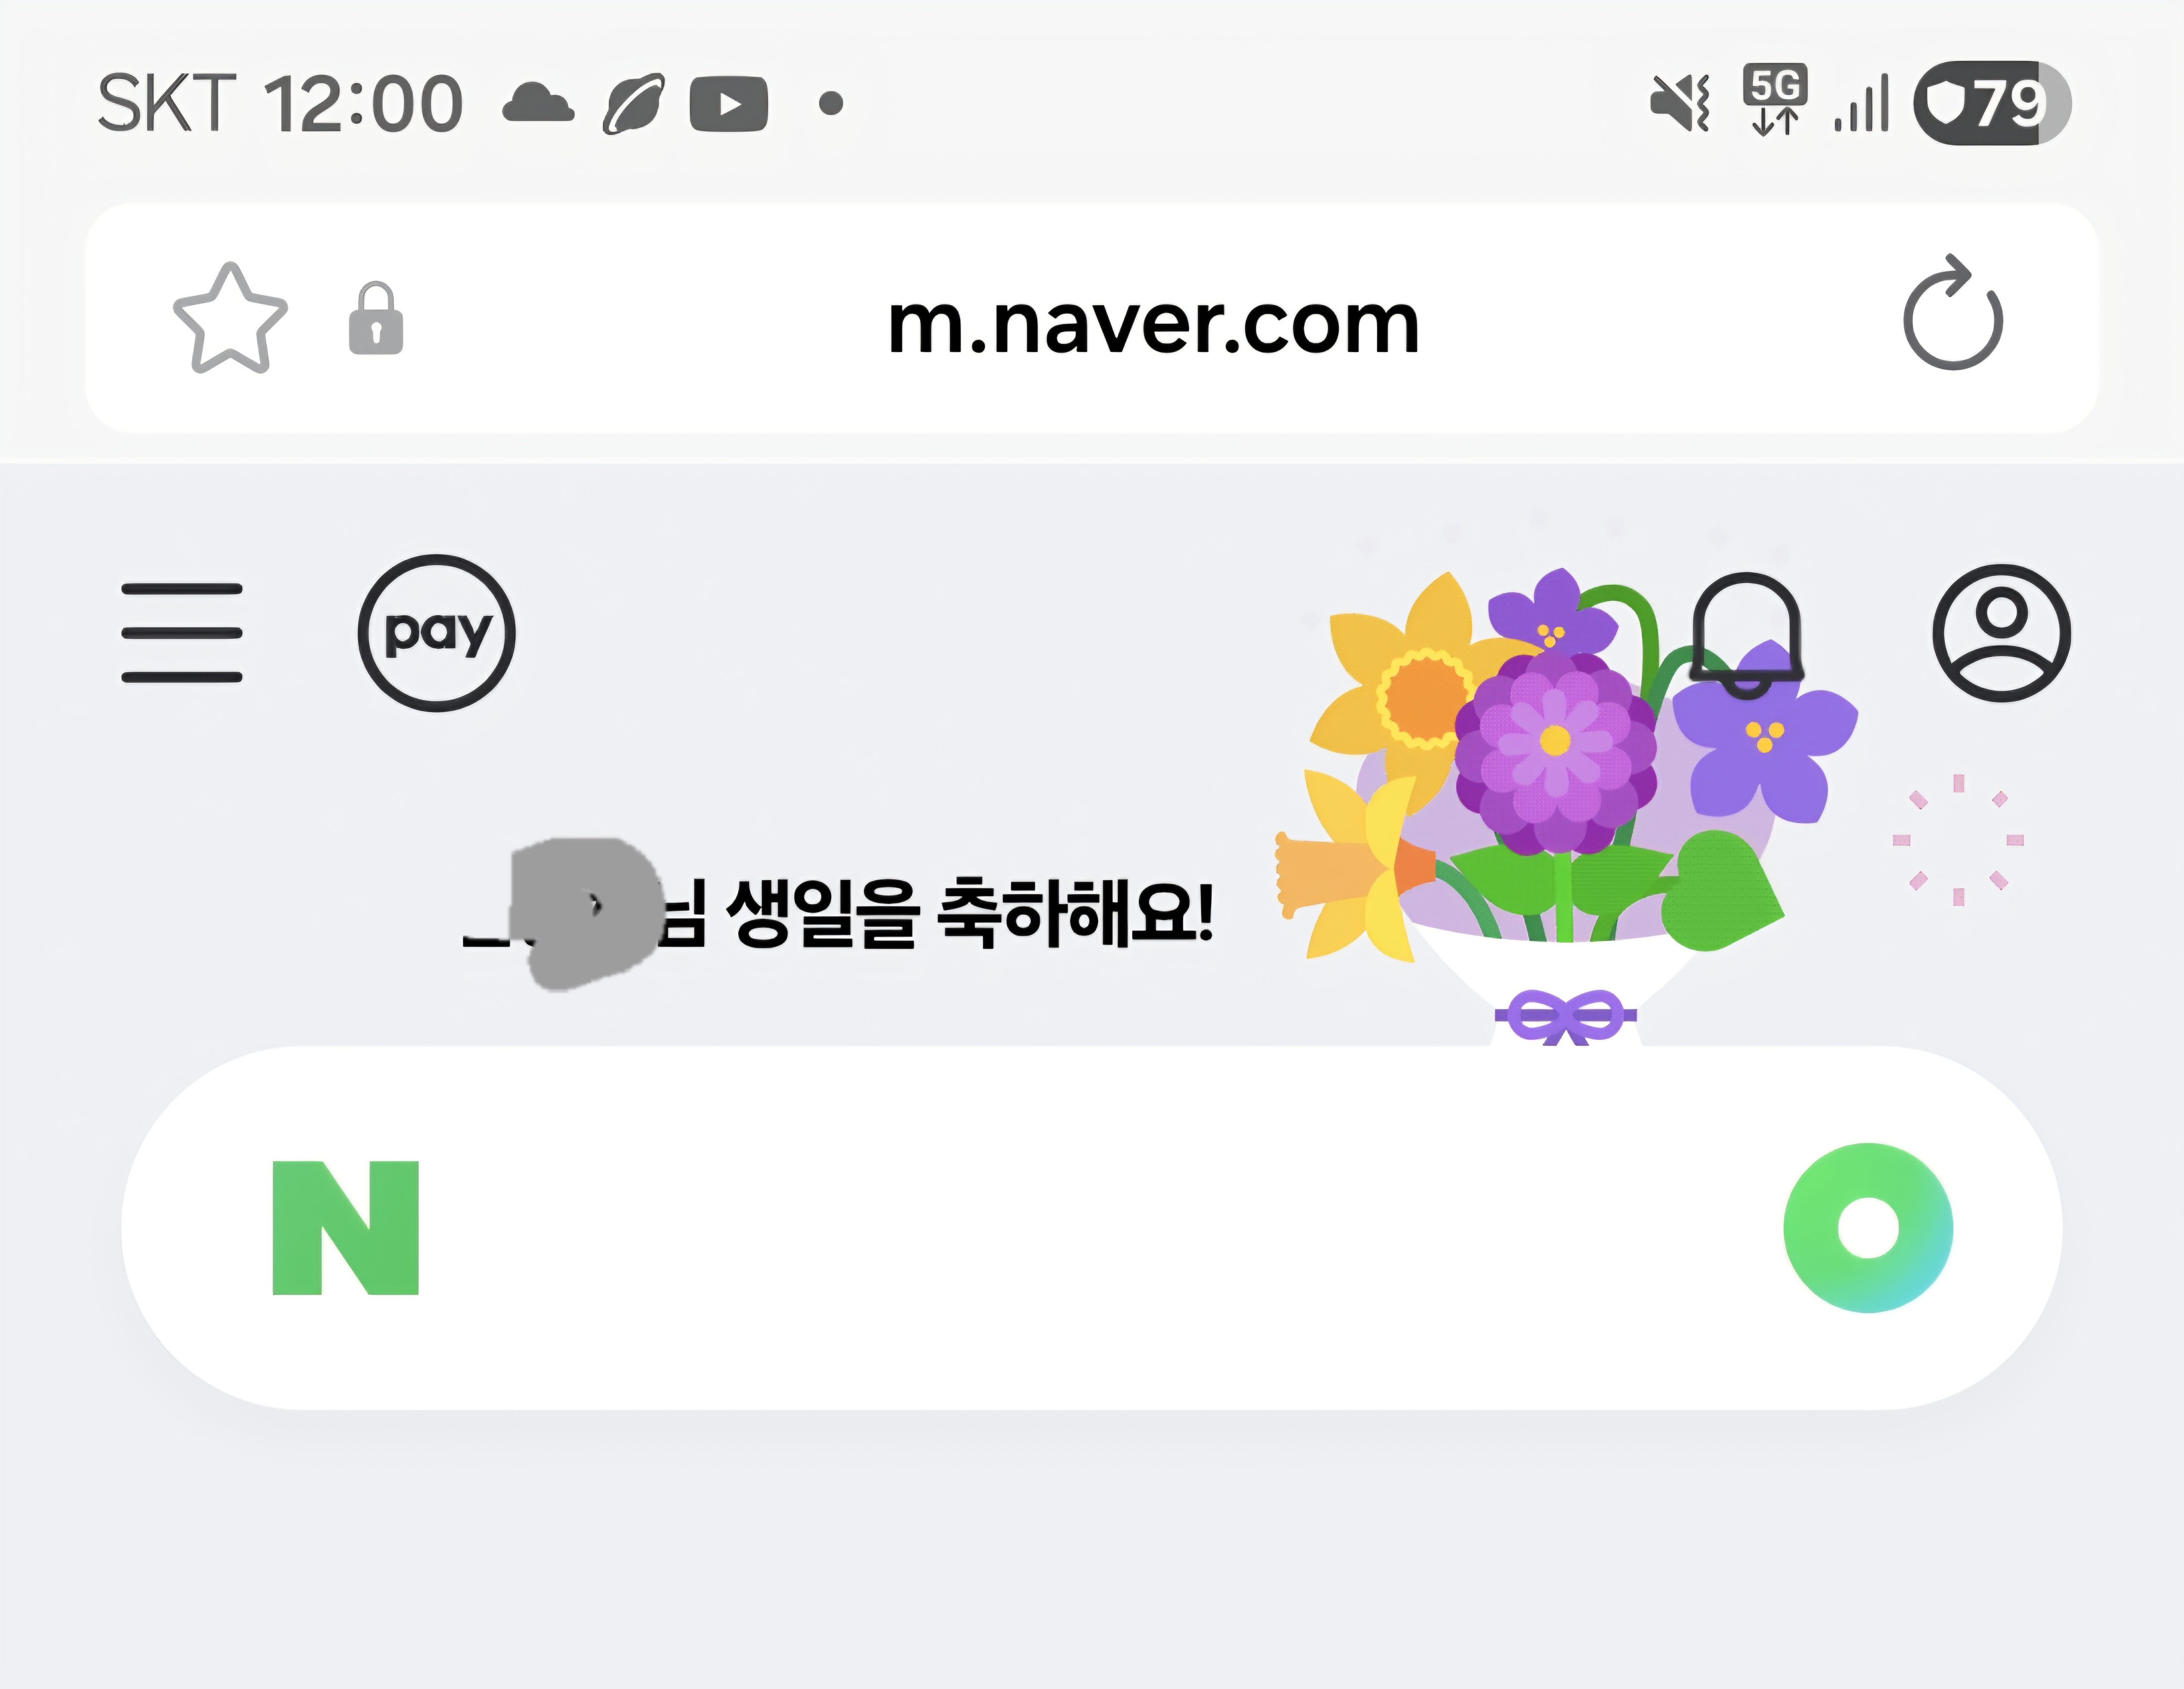This screenshot has width=2184, height=1689.
Task: Tap the YouTube notification status icon
Action: tap(729, 104)
